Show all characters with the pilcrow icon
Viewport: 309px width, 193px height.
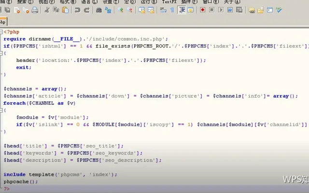(172, 10)
